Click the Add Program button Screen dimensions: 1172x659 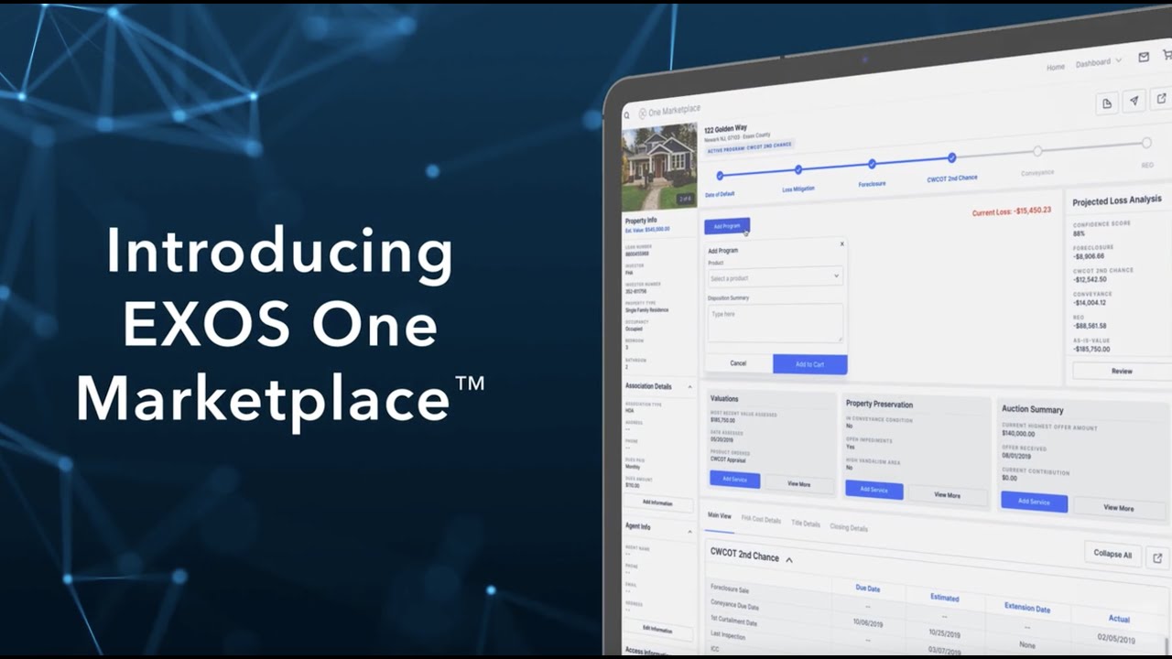(727, 225)
